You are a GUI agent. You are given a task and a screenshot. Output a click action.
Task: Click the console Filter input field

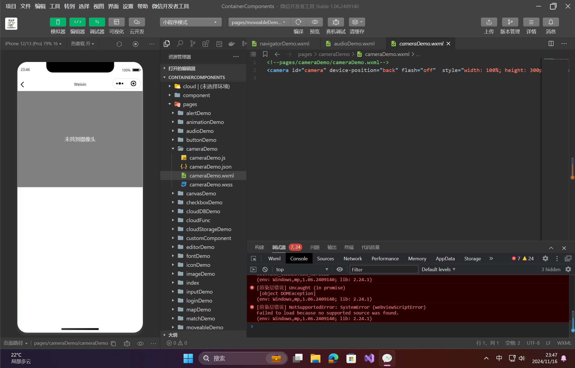[x=383, y=270]
